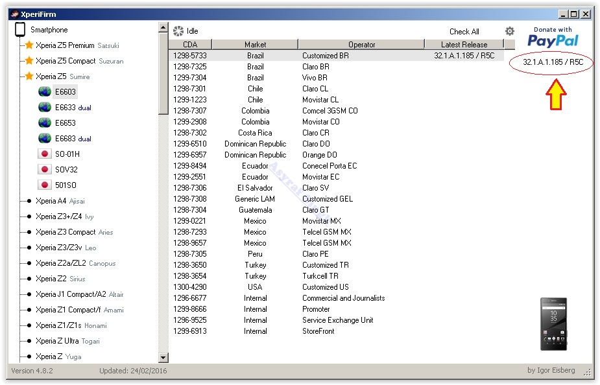Select the Promoter row
Viewport: 600px width, 385px height.
tap(337, 309)
